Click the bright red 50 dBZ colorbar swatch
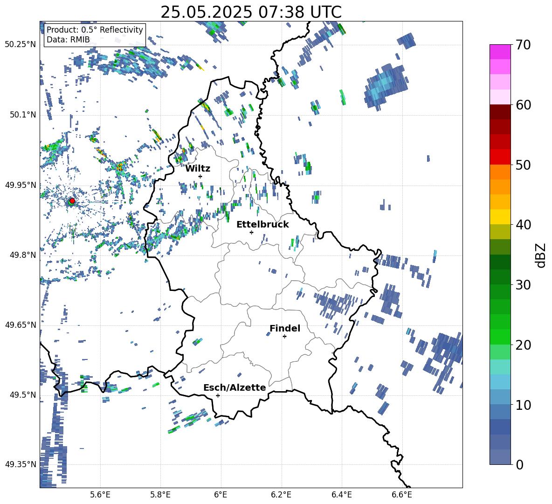Viewport: 552px width, 504px height. point(500,157)
